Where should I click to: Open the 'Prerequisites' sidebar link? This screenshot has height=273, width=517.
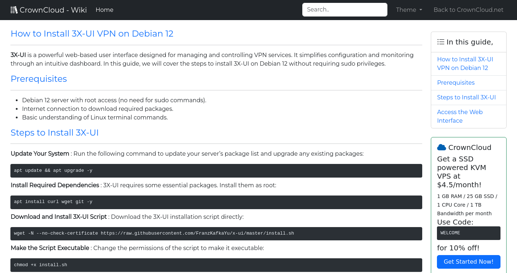[x=456, y=83]
